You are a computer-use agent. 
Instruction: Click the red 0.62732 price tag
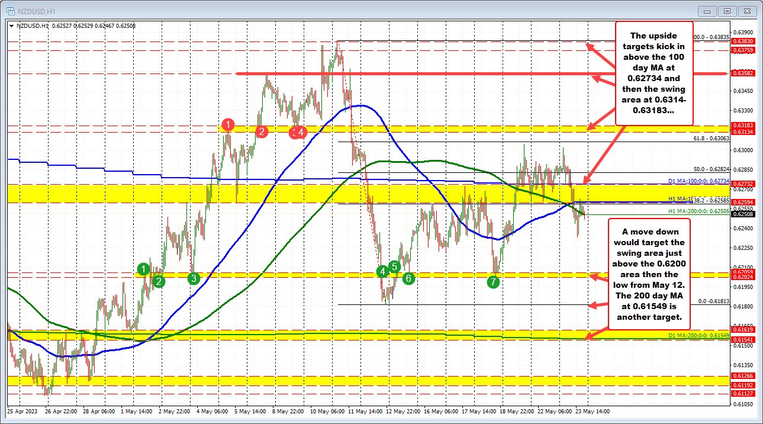coord(743,184)
